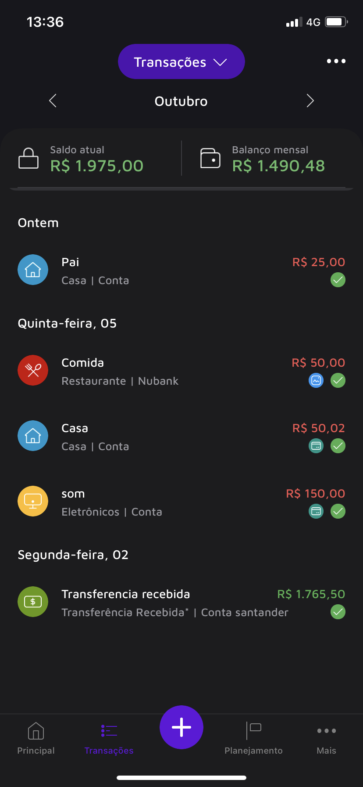
Task: Toggle the paid checkmark on the som transaction
Action: (x=338, y=511)
